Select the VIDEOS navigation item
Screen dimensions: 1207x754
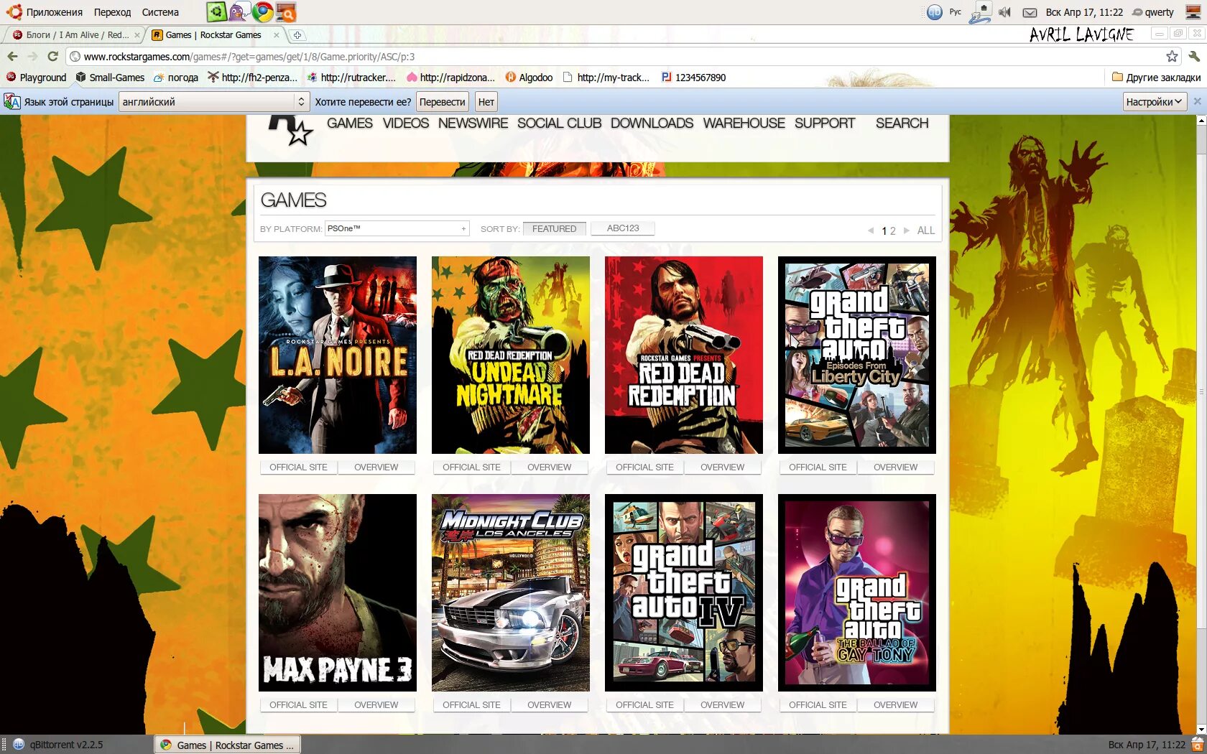[406, 124]
